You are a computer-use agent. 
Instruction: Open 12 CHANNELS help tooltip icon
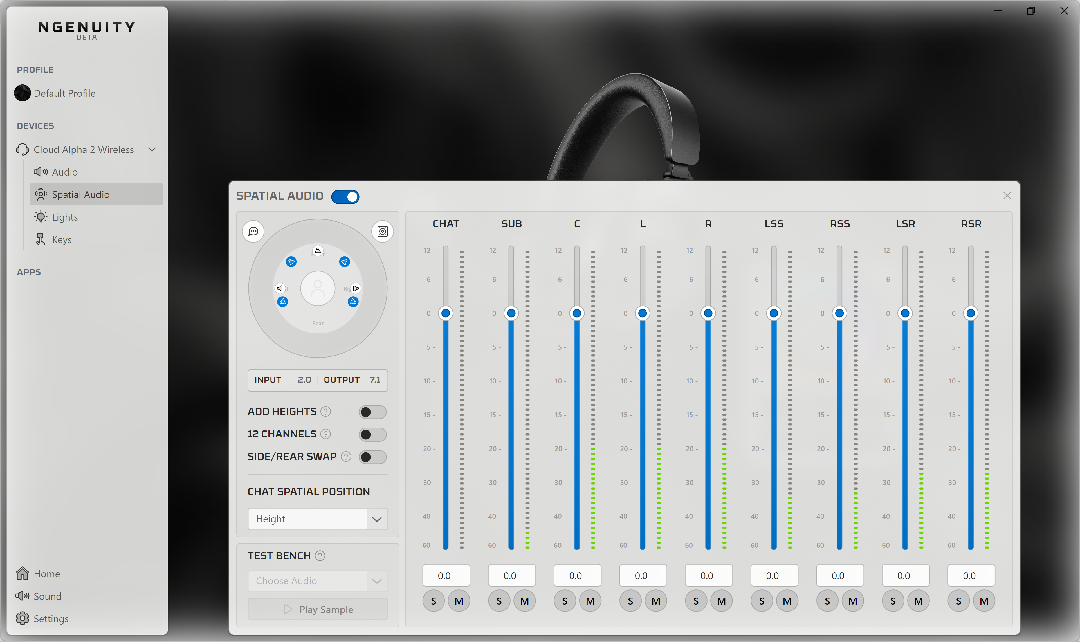326,434
